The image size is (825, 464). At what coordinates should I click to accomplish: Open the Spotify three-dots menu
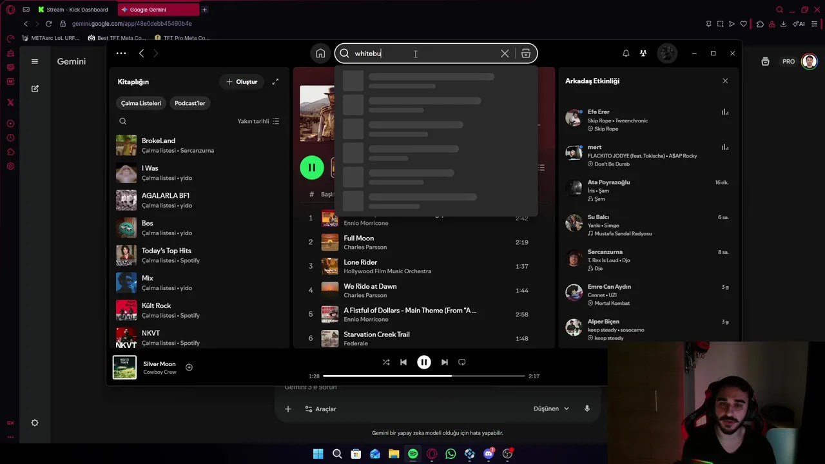point(121,53)
